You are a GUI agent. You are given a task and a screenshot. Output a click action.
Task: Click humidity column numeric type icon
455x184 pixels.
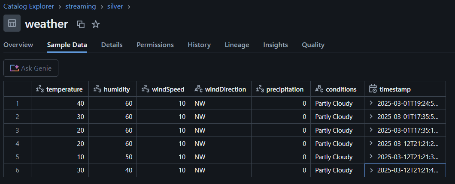[x=97, y=89]
